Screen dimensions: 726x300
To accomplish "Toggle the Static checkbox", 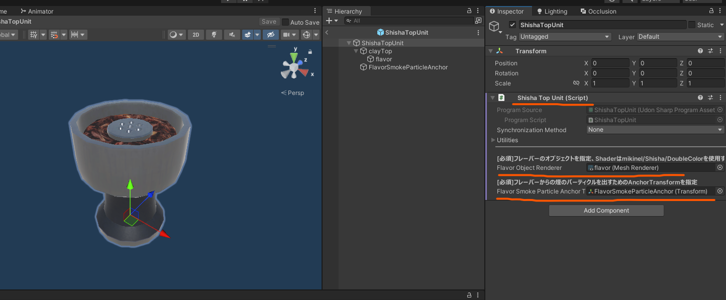I will coord(692,25).
